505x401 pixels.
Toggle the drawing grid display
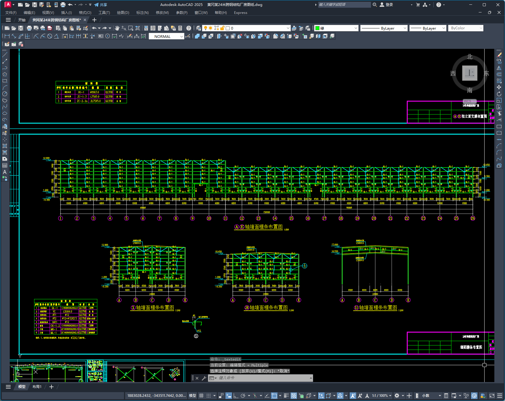pyautogui.click(x=201, y=396)
